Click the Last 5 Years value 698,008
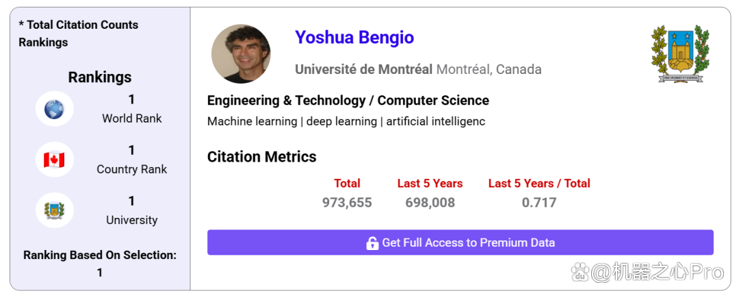 pos(430,203)
